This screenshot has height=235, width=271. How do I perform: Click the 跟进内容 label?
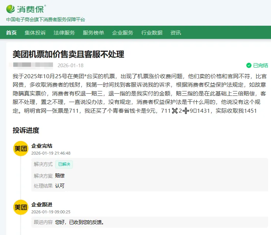(x=43, y=222)
